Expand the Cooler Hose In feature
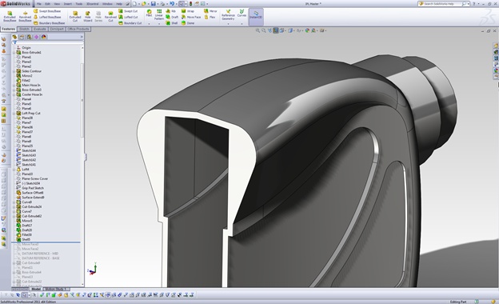Viewport: 499px width, 304px height. [x=14, y=94]
